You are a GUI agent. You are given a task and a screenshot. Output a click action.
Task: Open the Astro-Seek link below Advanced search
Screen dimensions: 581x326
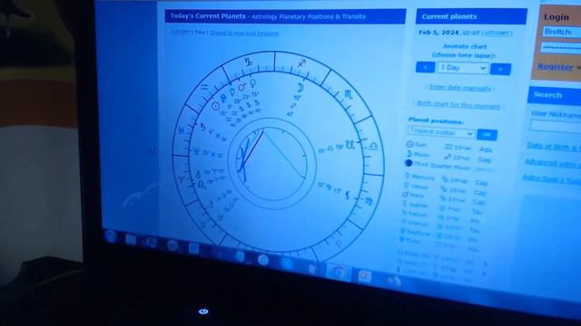(x=552, y=179)
